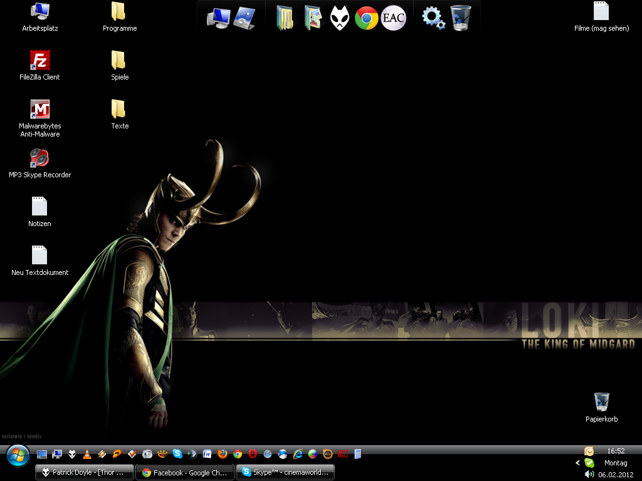Click the green Skype status tray icon

tap(589, 463)
